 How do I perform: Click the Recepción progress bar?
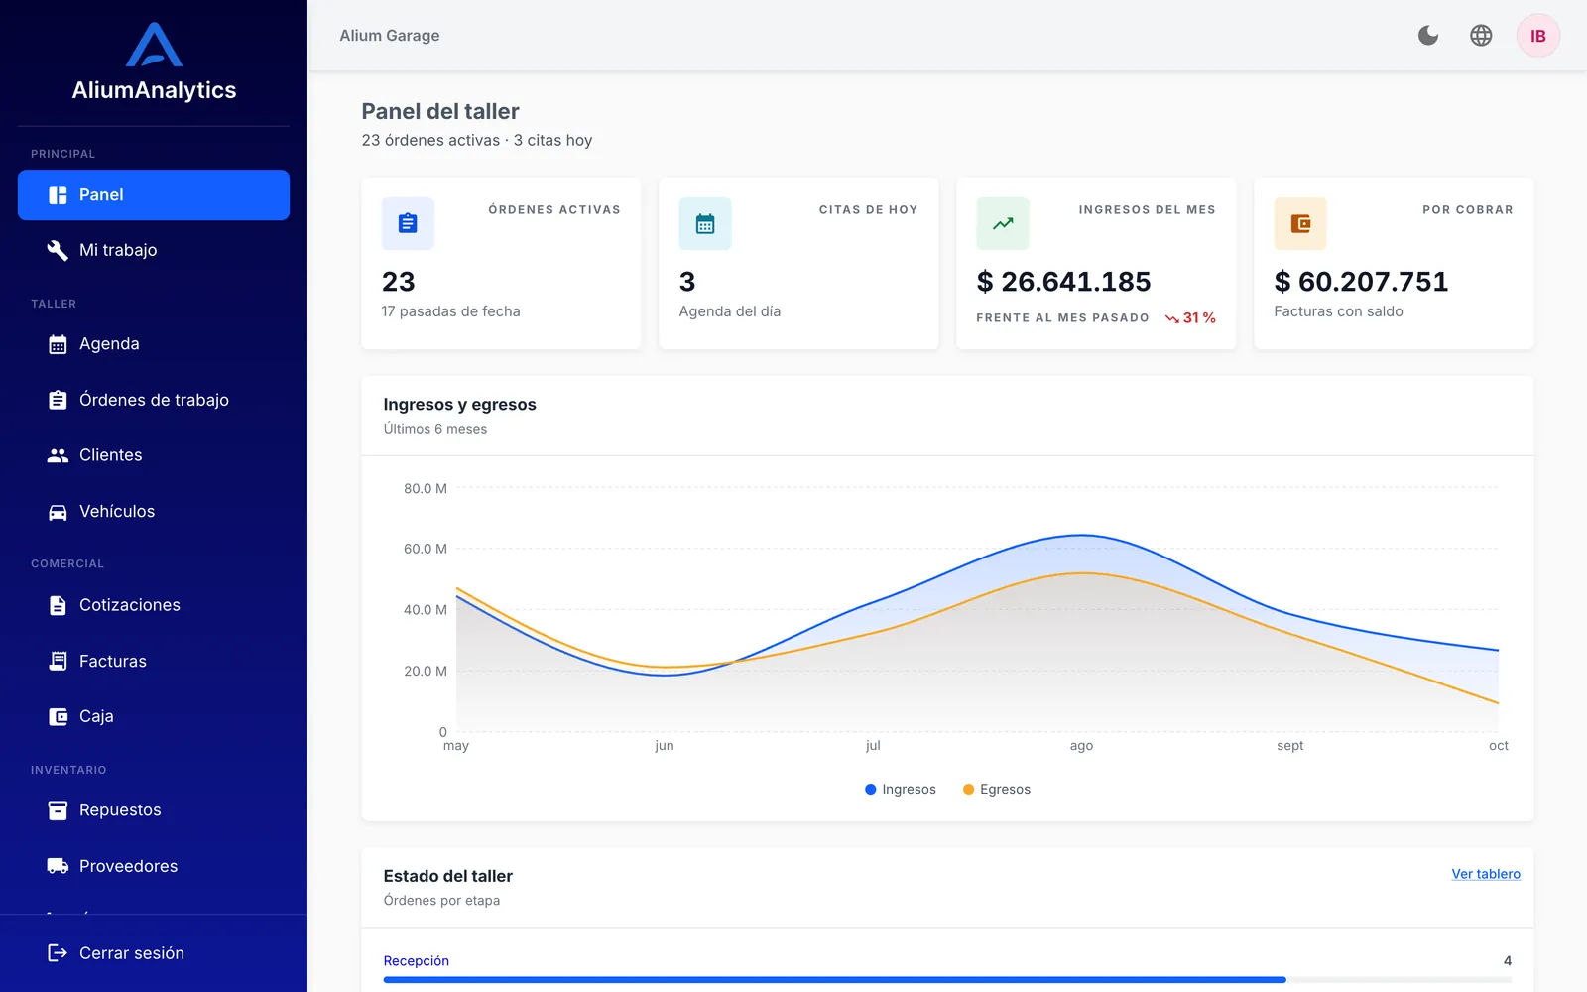pos(947,980)
